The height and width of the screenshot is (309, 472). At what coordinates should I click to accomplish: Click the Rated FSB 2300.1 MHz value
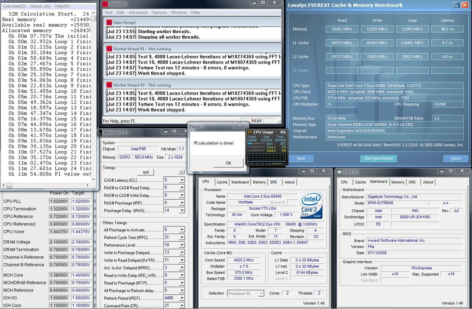[x=244, y=279]
